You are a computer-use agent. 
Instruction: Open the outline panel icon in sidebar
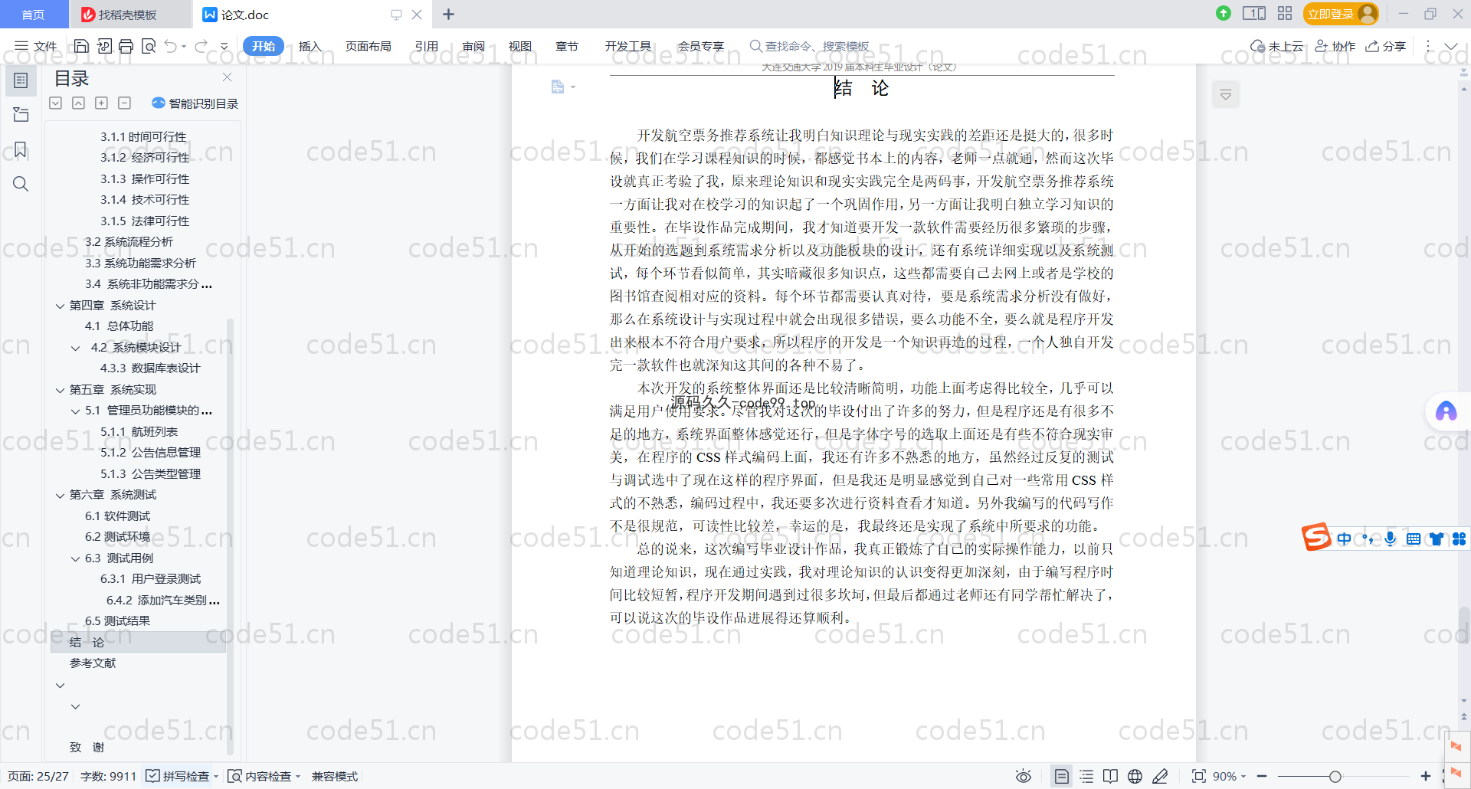[x=21, y=80]
